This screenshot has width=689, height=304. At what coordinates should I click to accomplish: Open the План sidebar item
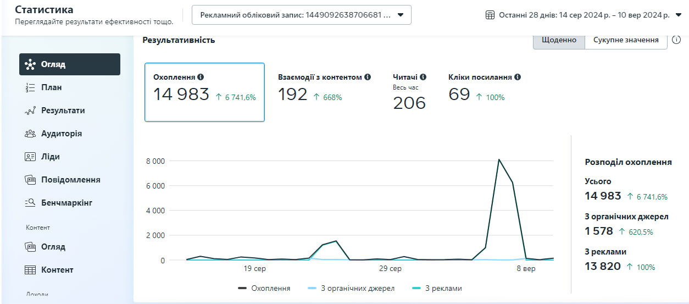pyautogui.click(x=70, y=87)
